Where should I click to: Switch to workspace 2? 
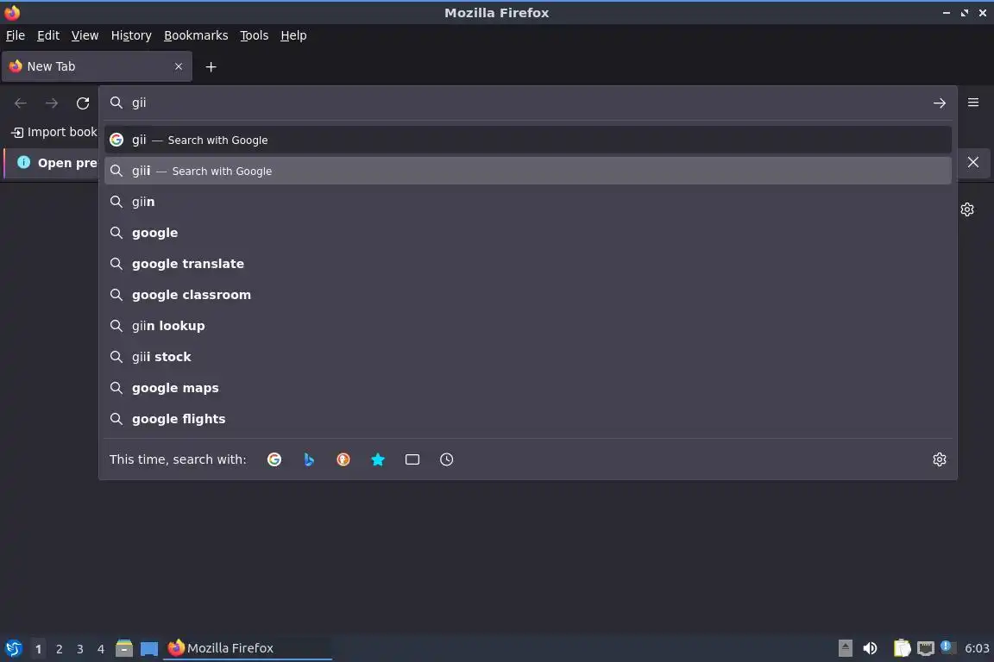[59, 649]
